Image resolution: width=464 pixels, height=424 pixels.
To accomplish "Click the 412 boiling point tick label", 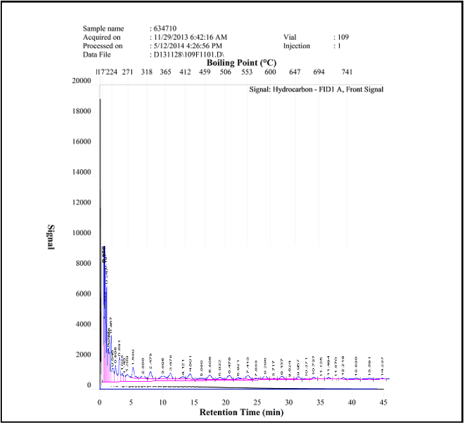I will [185, 72].
